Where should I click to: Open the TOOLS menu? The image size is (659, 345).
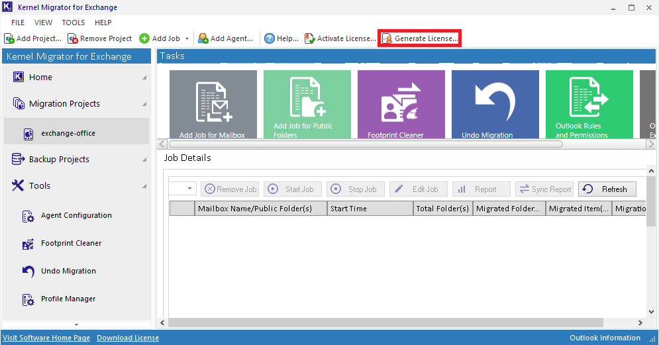coord(73,23)
